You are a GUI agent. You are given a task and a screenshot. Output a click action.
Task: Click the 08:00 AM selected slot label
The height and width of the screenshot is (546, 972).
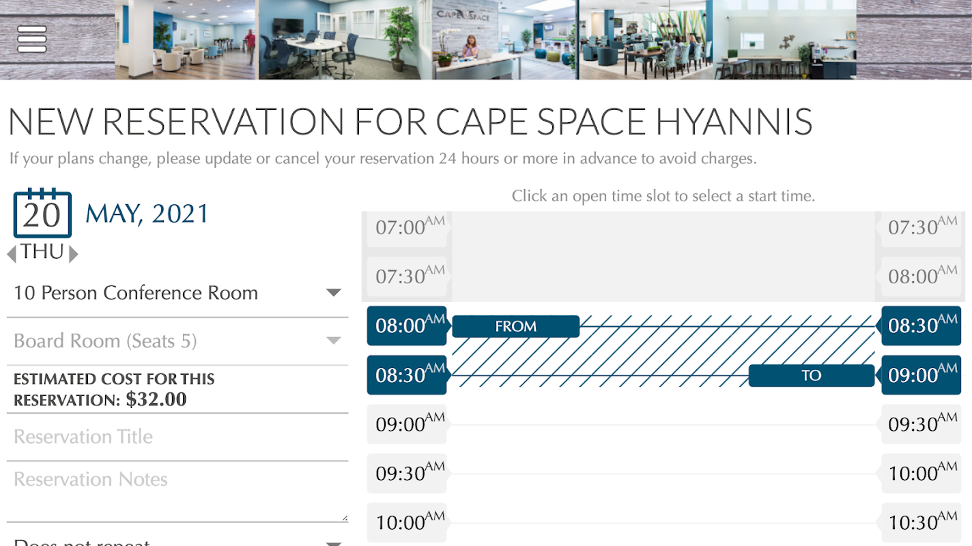pyautogui.click(x=407, y=326)
